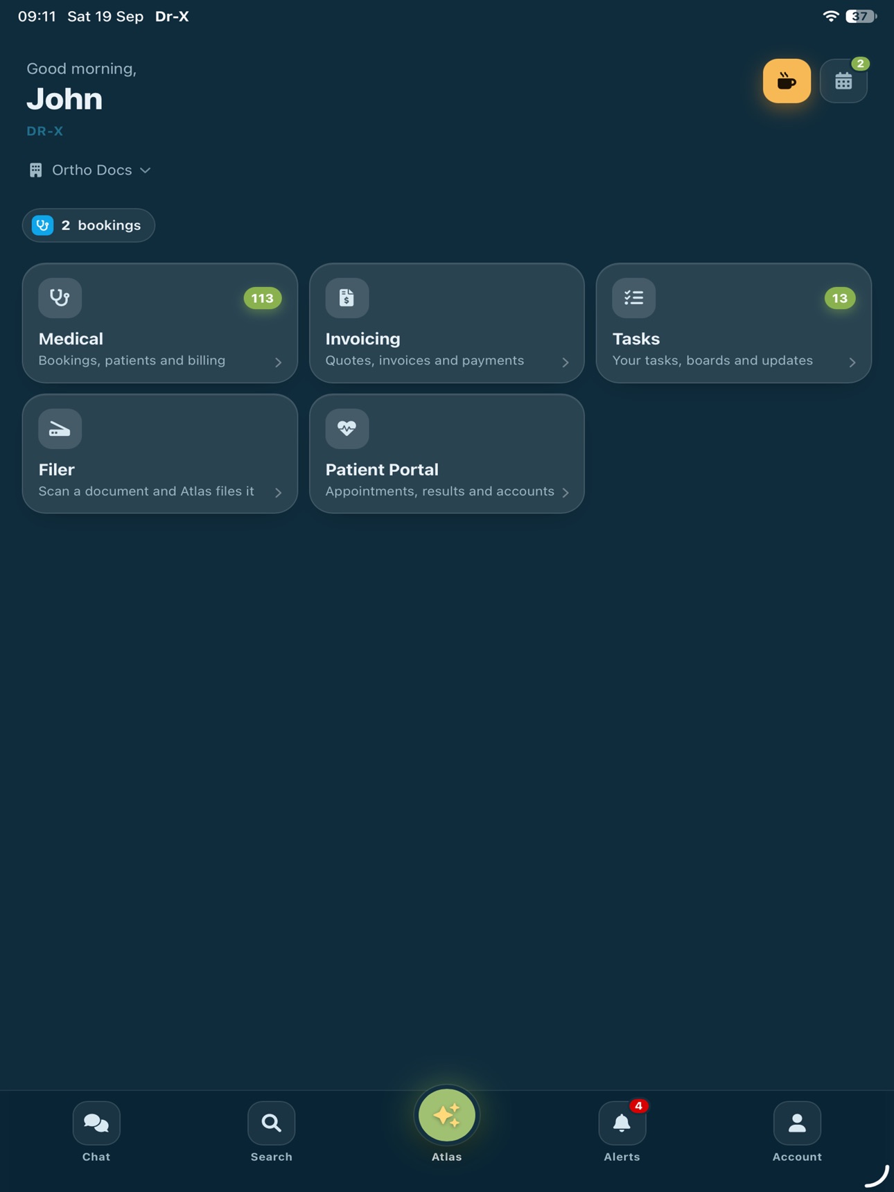Open the Atlas sparkle button
894x1192 pixels.
(447, 1115)
